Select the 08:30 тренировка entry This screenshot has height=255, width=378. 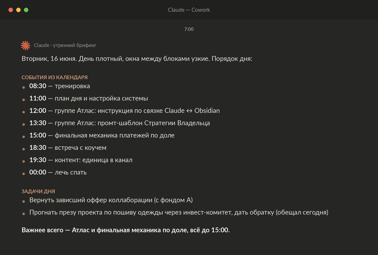coord(59,86)
